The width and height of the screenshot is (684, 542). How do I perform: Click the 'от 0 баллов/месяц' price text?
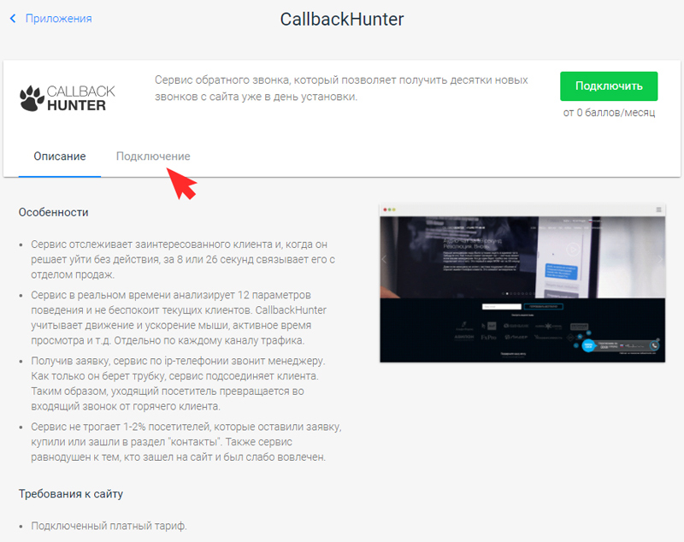609,113
